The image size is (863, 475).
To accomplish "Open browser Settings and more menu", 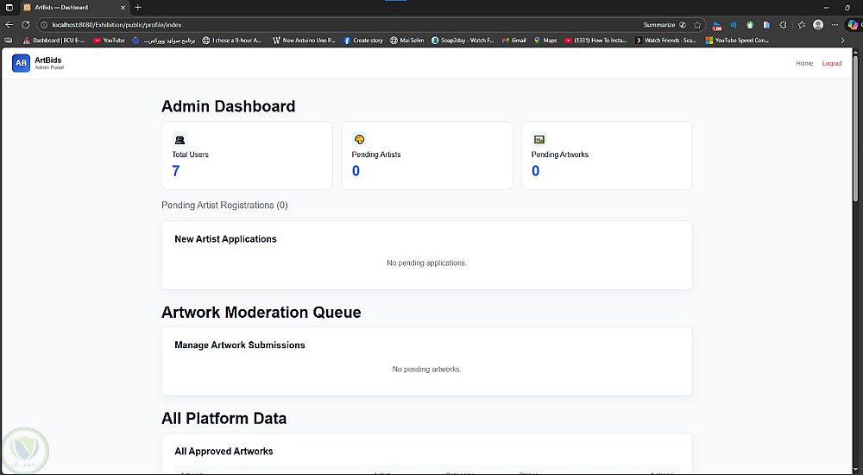I will point(835,25).
